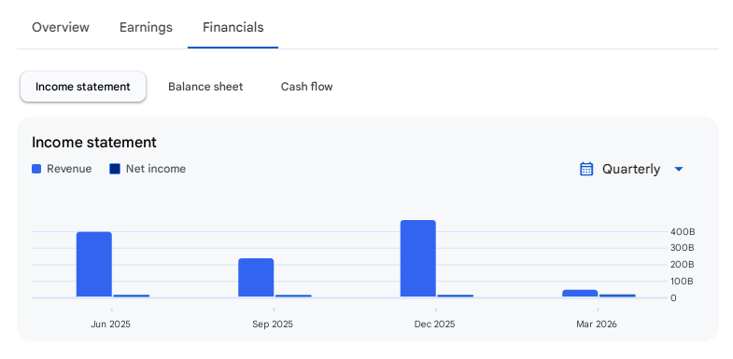Click the 200B axis value
Viewport: 733px width, 359px height.
tap(683, 265)
